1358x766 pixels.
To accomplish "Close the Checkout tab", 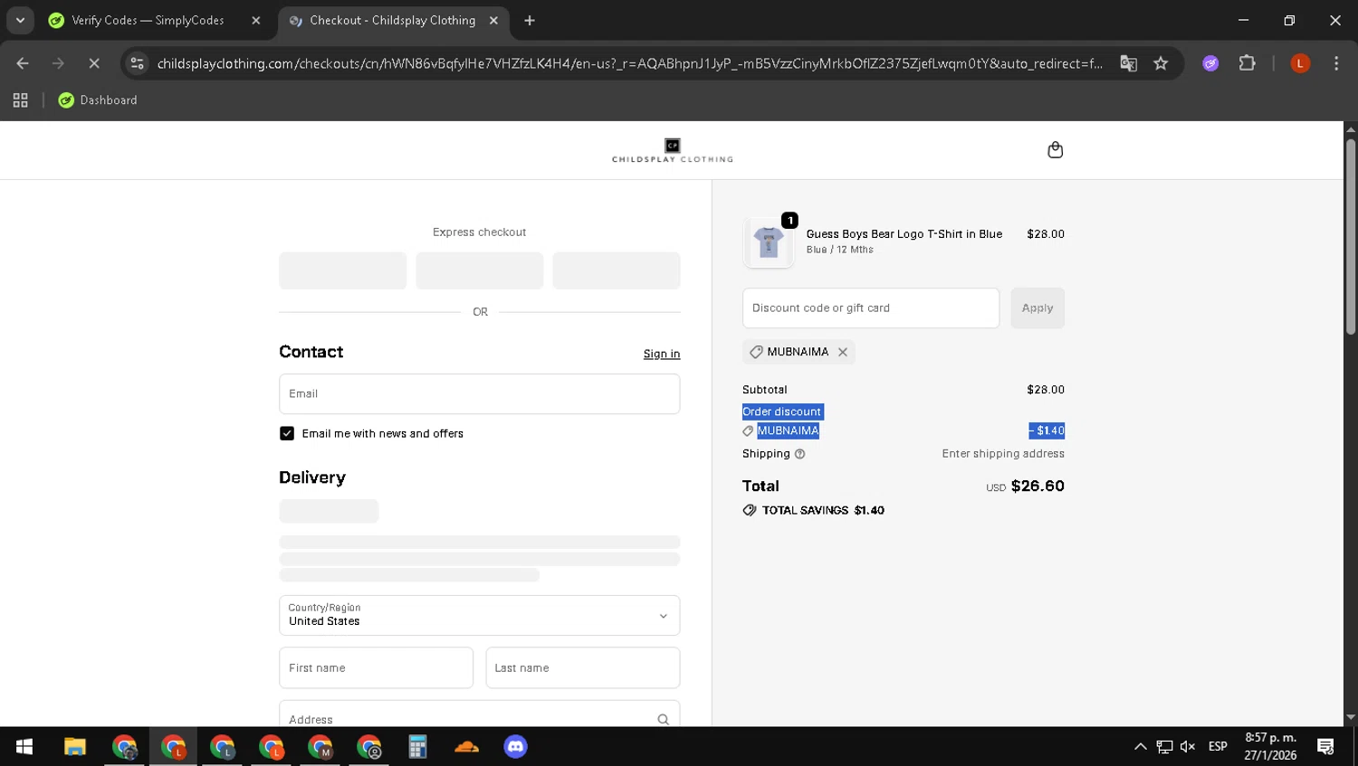I will click(493, 20).
